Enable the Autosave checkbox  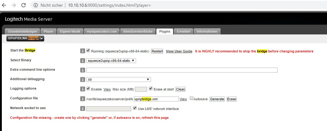click(192, 98)
